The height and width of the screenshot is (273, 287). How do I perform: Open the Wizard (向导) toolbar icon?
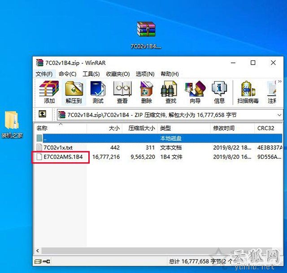click(195, 92)
